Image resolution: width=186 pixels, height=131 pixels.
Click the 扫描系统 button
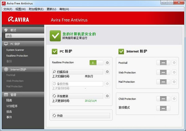[x=77, y=72]
